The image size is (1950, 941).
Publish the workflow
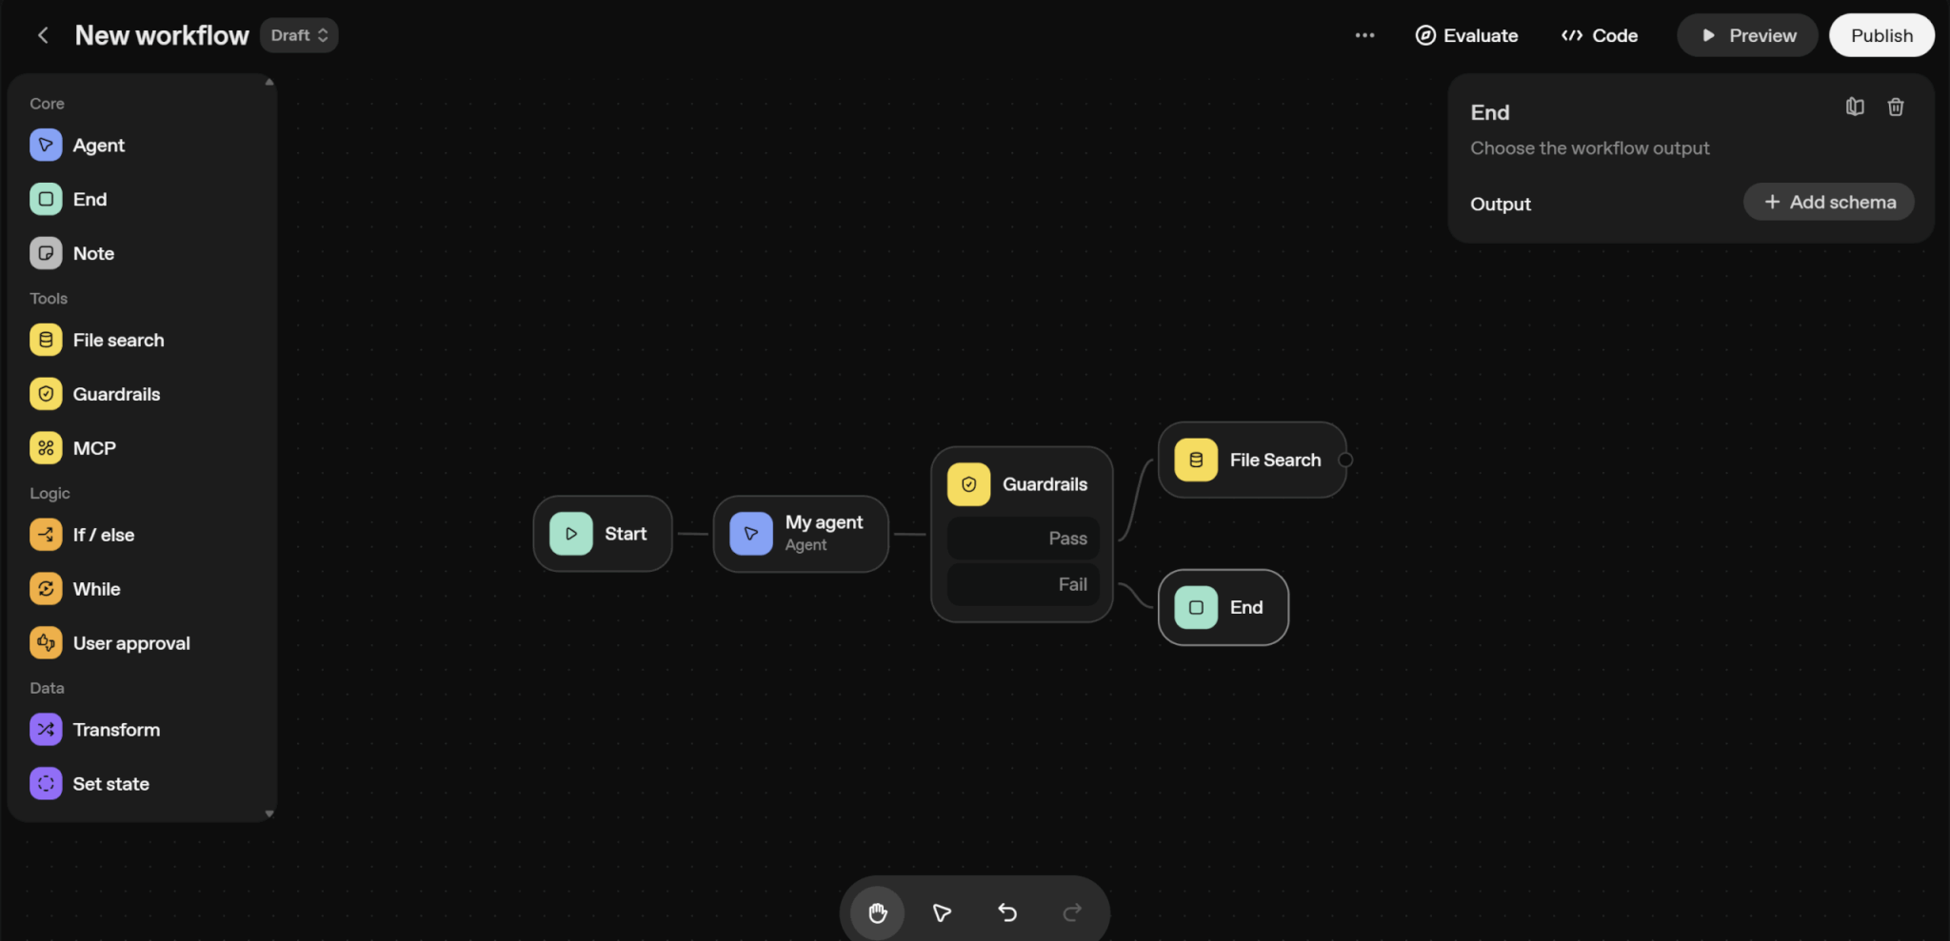tap(1880, 35)
